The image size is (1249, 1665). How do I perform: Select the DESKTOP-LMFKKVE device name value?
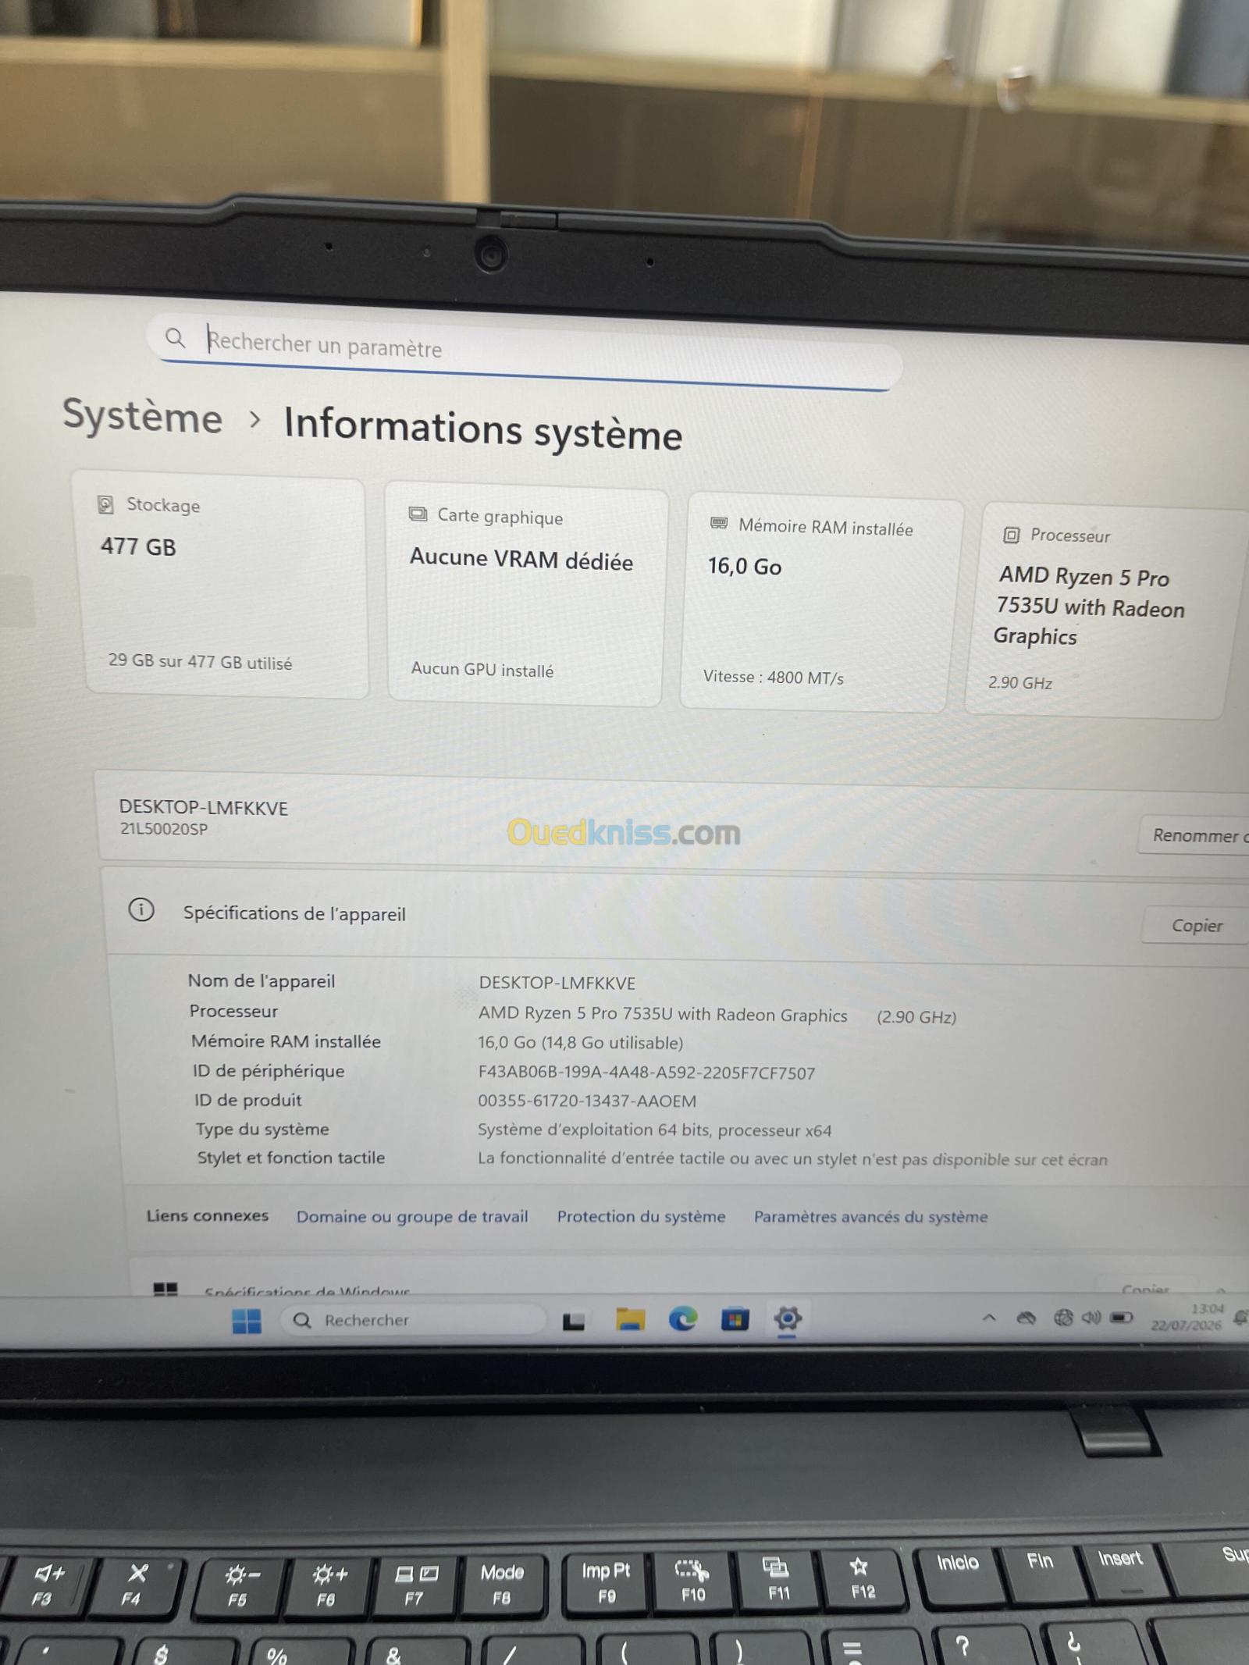point(557,983)
